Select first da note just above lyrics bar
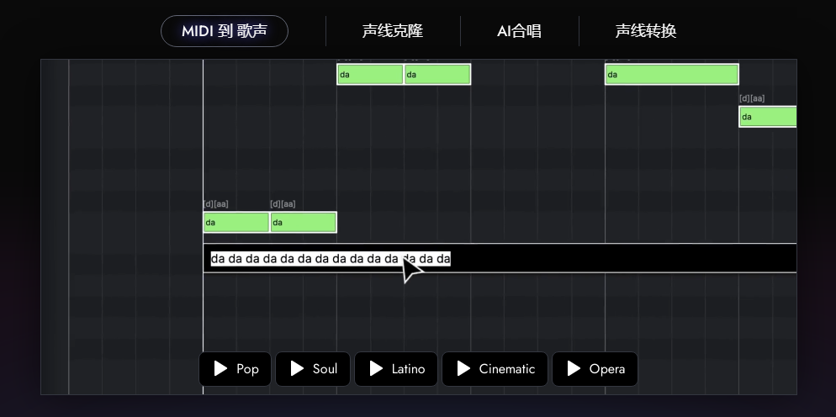The image size is (836, 417). click(x=236, y=222)
